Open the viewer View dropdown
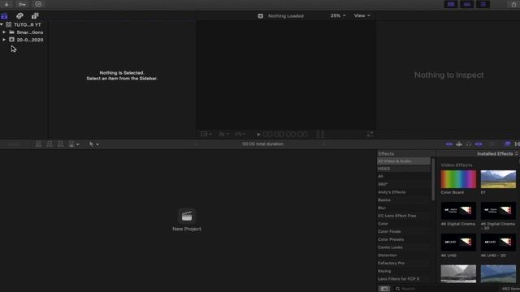 tap(362, 15)
